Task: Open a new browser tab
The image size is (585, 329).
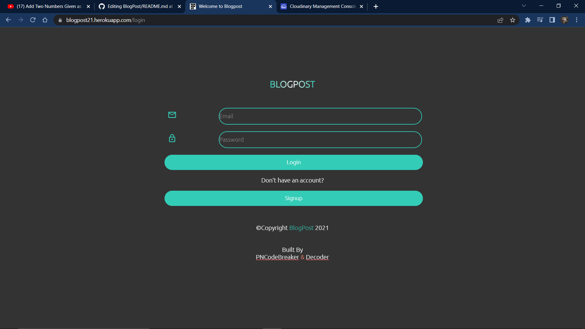Action: point(376,6)
